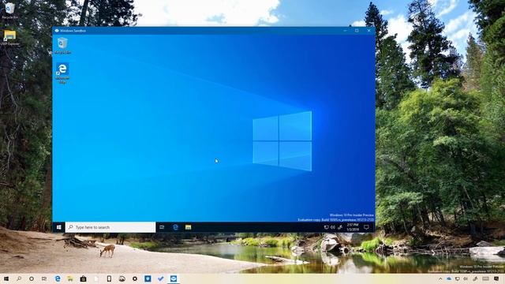The height and width of the screenshot is (284, 505).
Task: Open the To-Do checkmark app on host taskbar
Action: (160, 278)
